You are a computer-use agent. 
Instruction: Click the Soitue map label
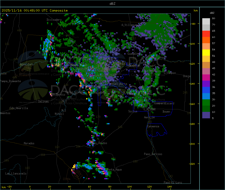pos(133,111)
